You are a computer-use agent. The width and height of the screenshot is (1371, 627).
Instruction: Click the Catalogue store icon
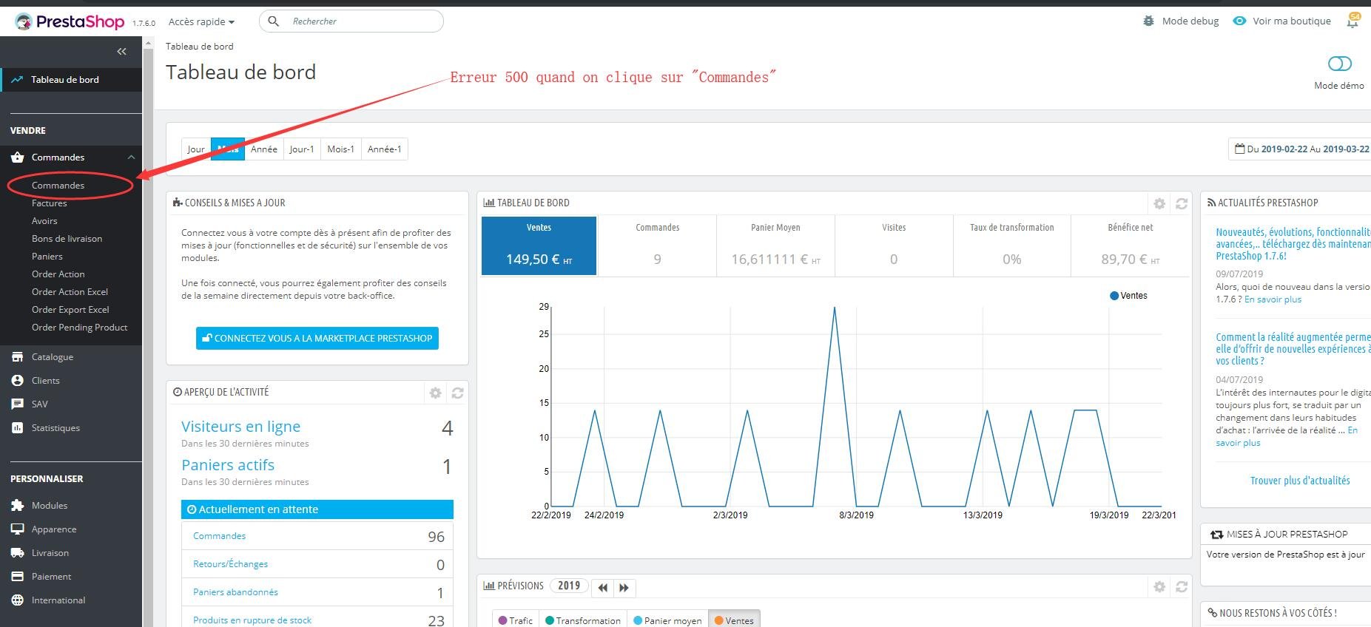18,356
